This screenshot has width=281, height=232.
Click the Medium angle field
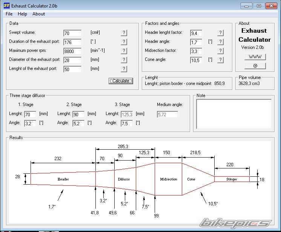(x=167, y=114)
